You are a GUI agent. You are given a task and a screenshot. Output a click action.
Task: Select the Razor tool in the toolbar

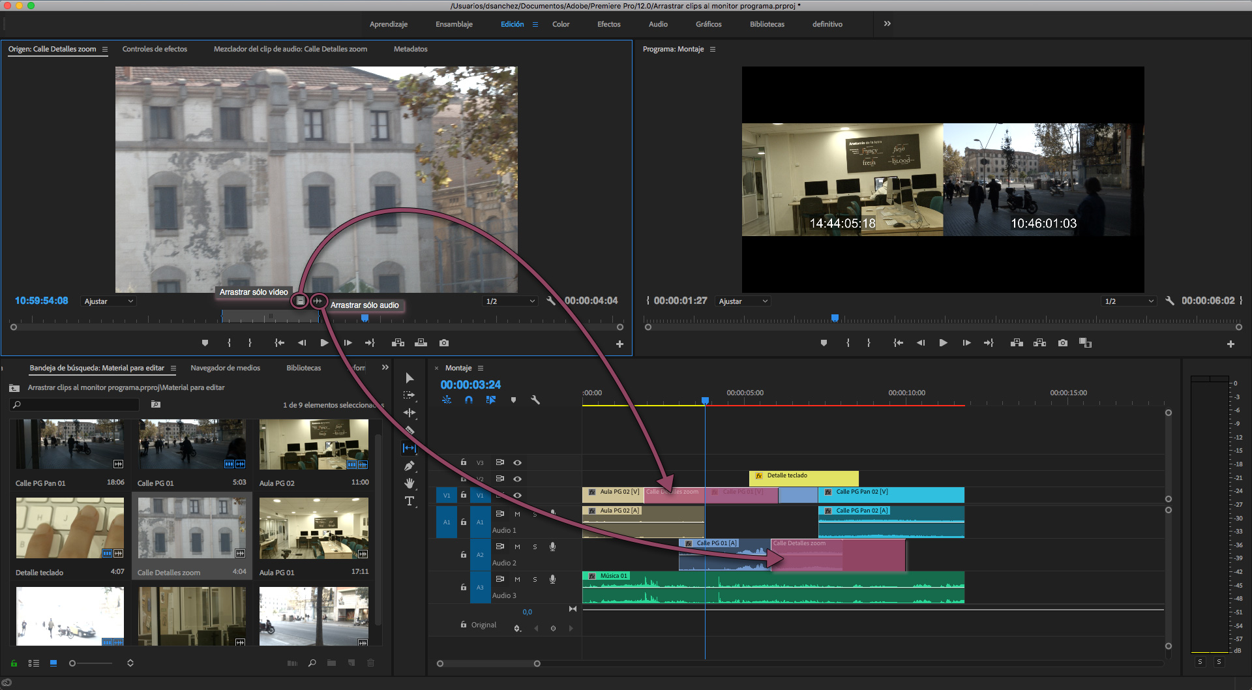410,430
